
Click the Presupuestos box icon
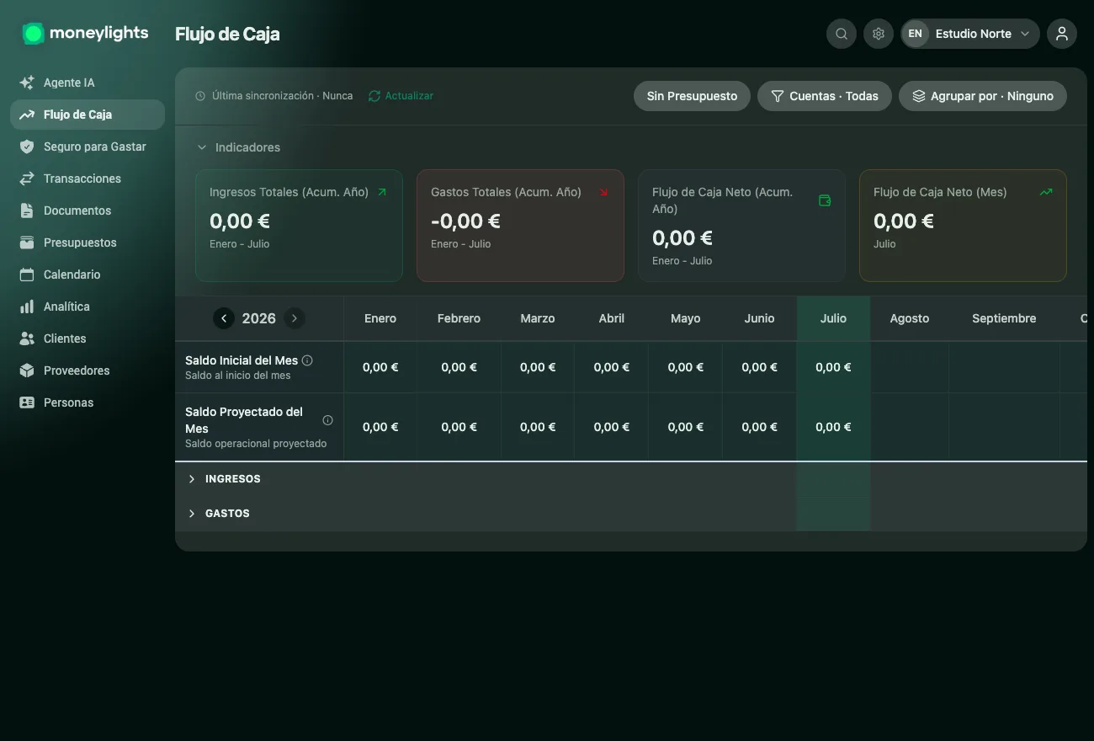pos(27,243)
